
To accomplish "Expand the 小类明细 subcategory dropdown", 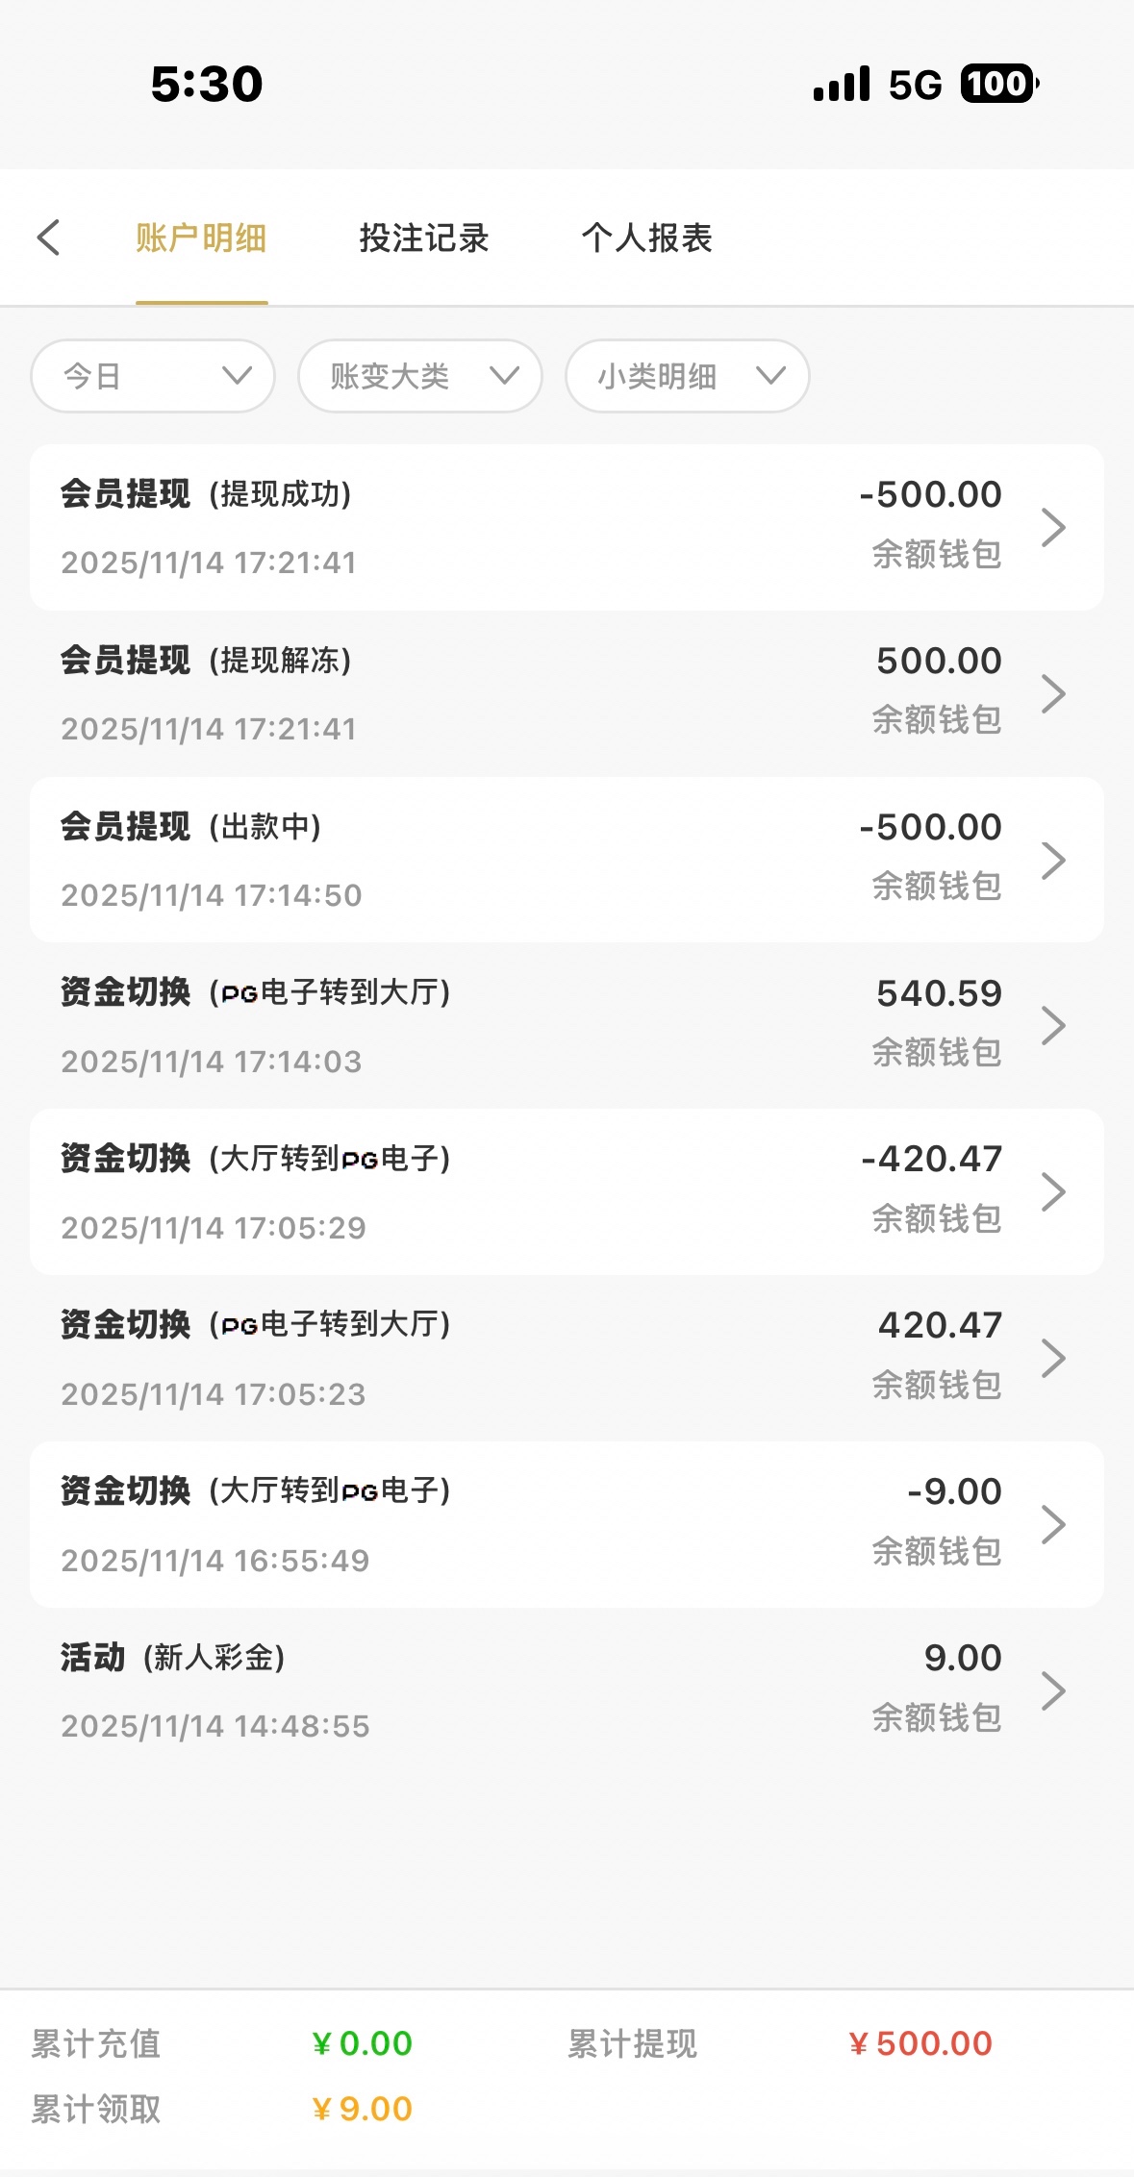I will coord(687,376).
